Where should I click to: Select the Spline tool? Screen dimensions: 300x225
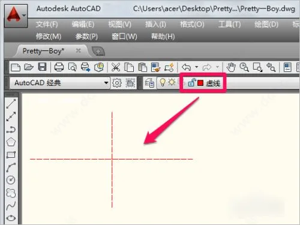pos(11,206)
